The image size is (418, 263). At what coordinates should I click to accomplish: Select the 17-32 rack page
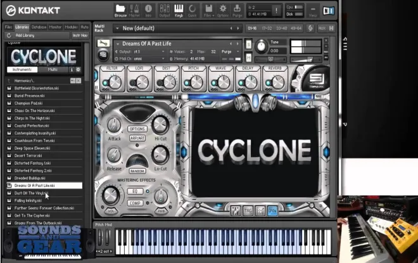coord(267,28)
